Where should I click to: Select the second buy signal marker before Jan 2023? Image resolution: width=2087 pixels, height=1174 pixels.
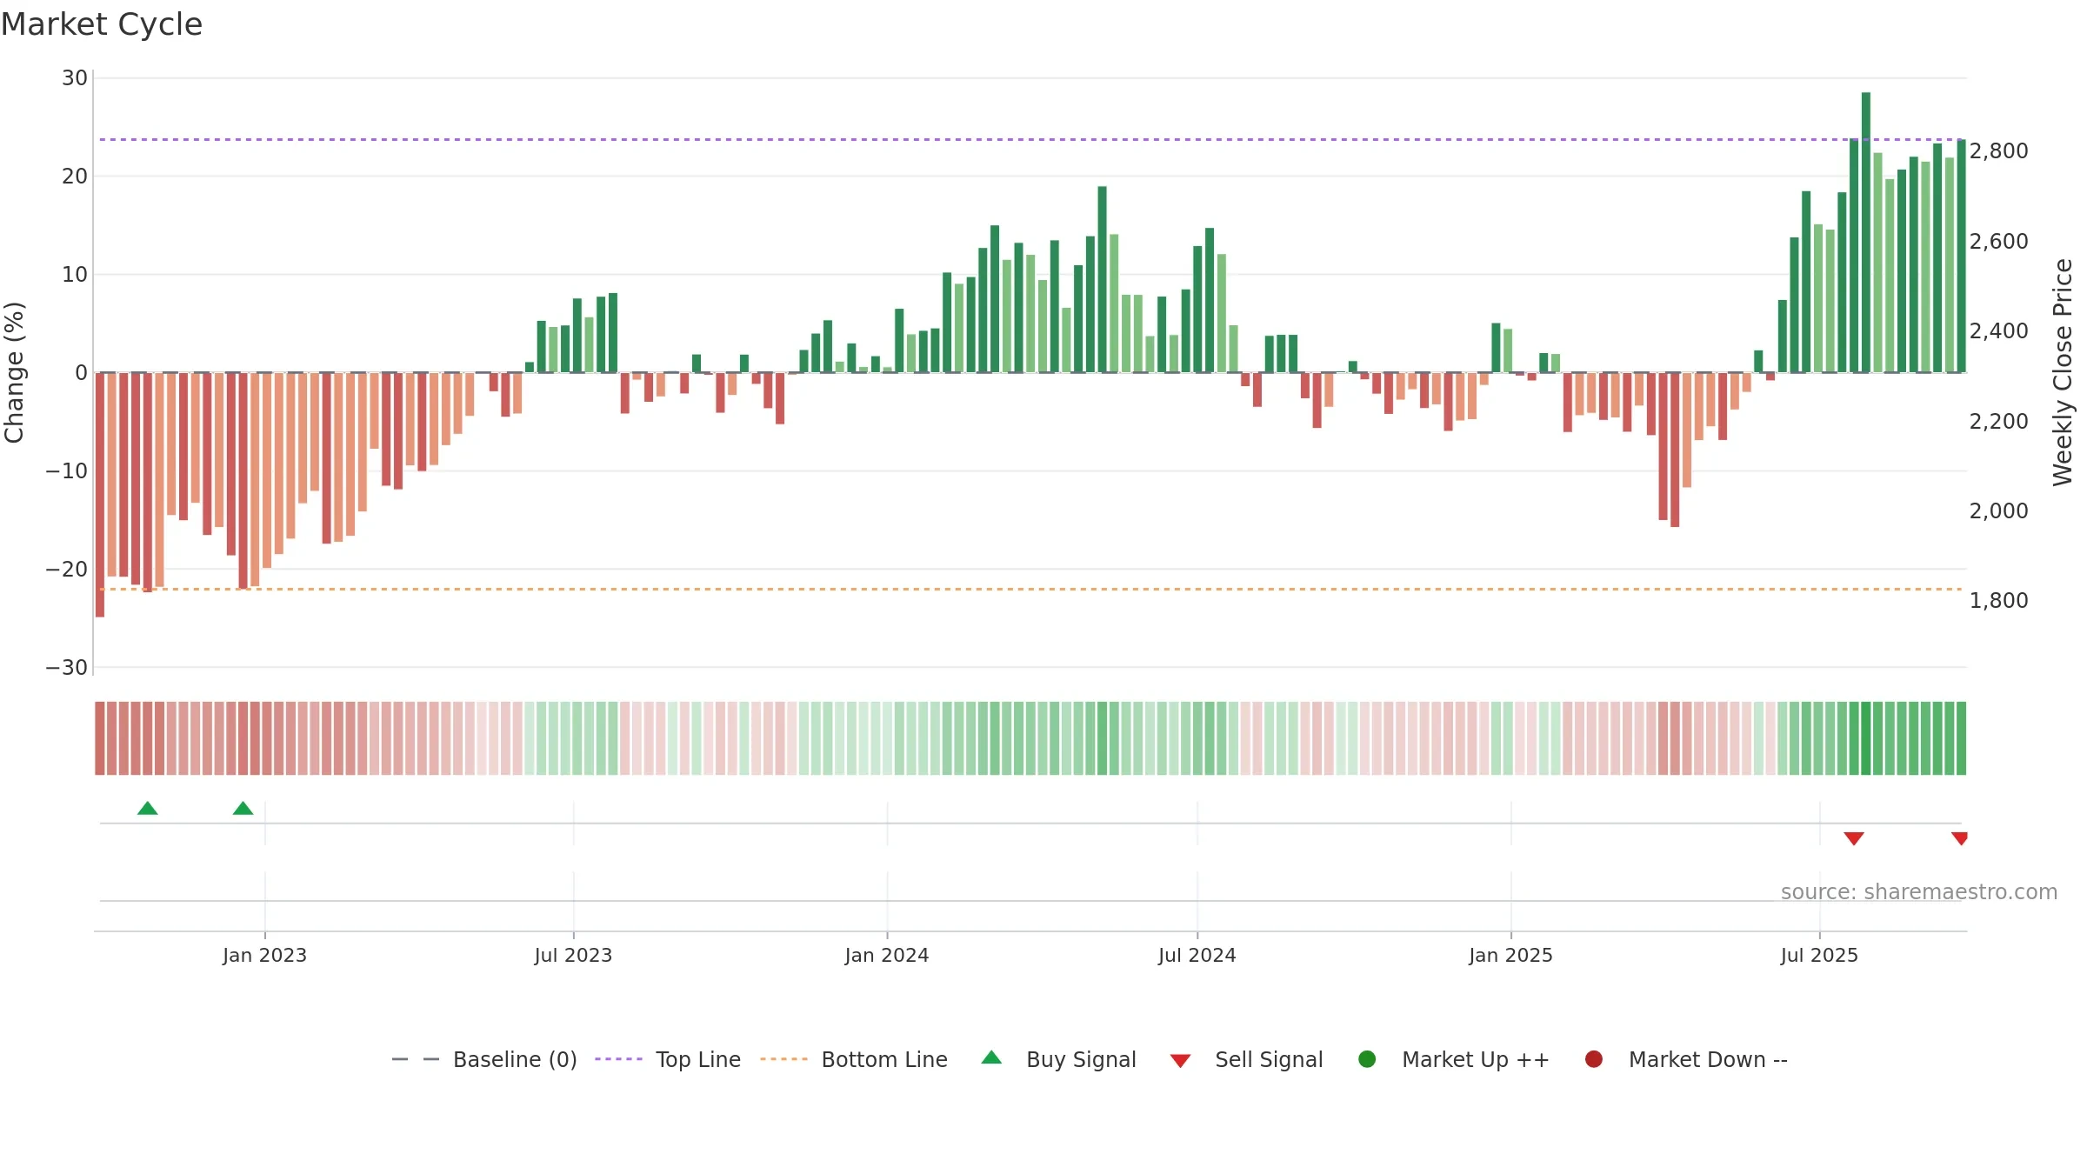(x=243, y=809)
